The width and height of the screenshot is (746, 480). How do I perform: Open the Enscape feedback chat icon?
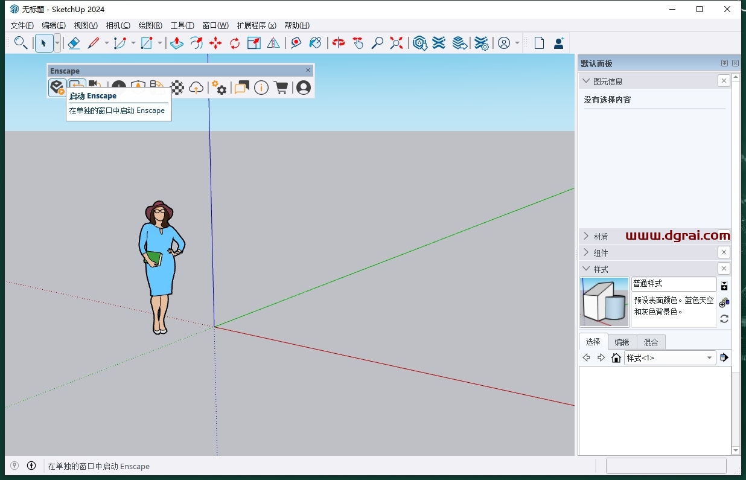tap(241, 88)
